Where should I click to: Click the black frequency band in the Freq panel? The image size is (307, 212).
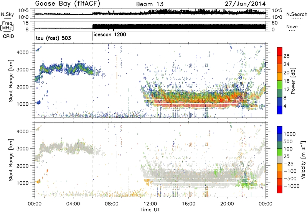coord(179,27)
